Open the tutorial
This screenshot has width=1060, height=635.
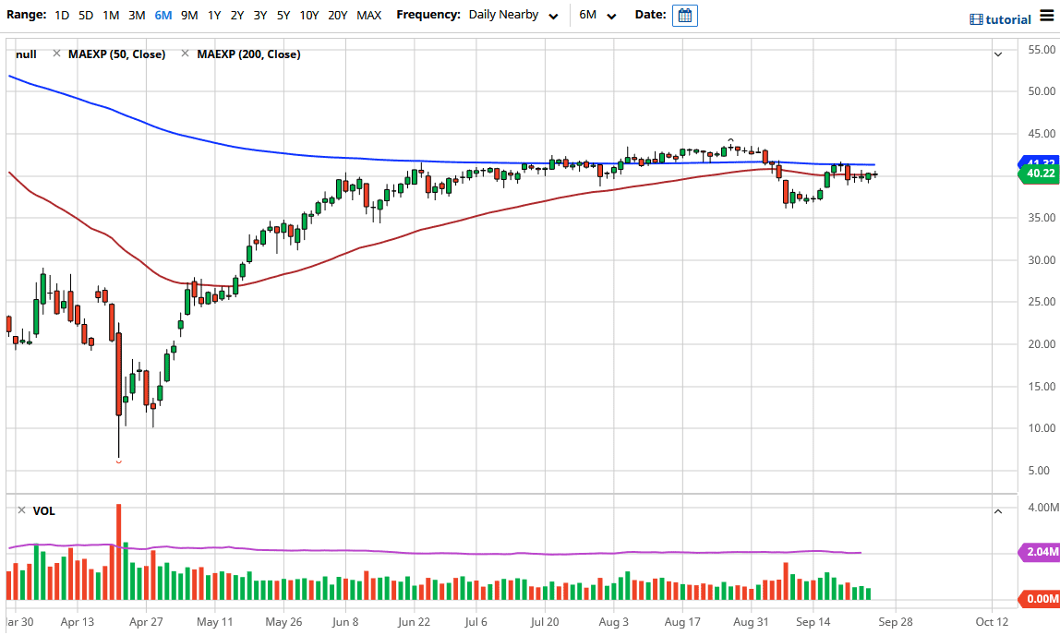[999, 18]
